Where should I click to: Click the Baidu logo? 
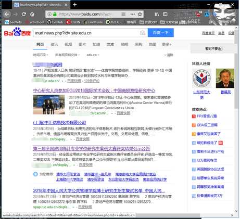[17, 32]
